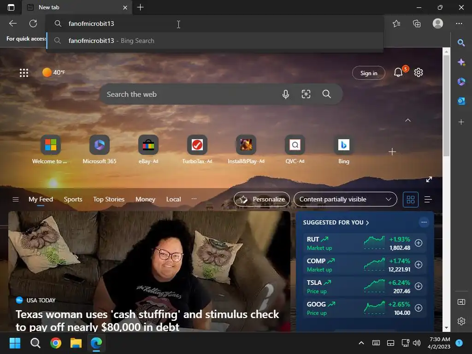Add a new tab with plus button
Screen dimensions: 472x354
(140, 7)
